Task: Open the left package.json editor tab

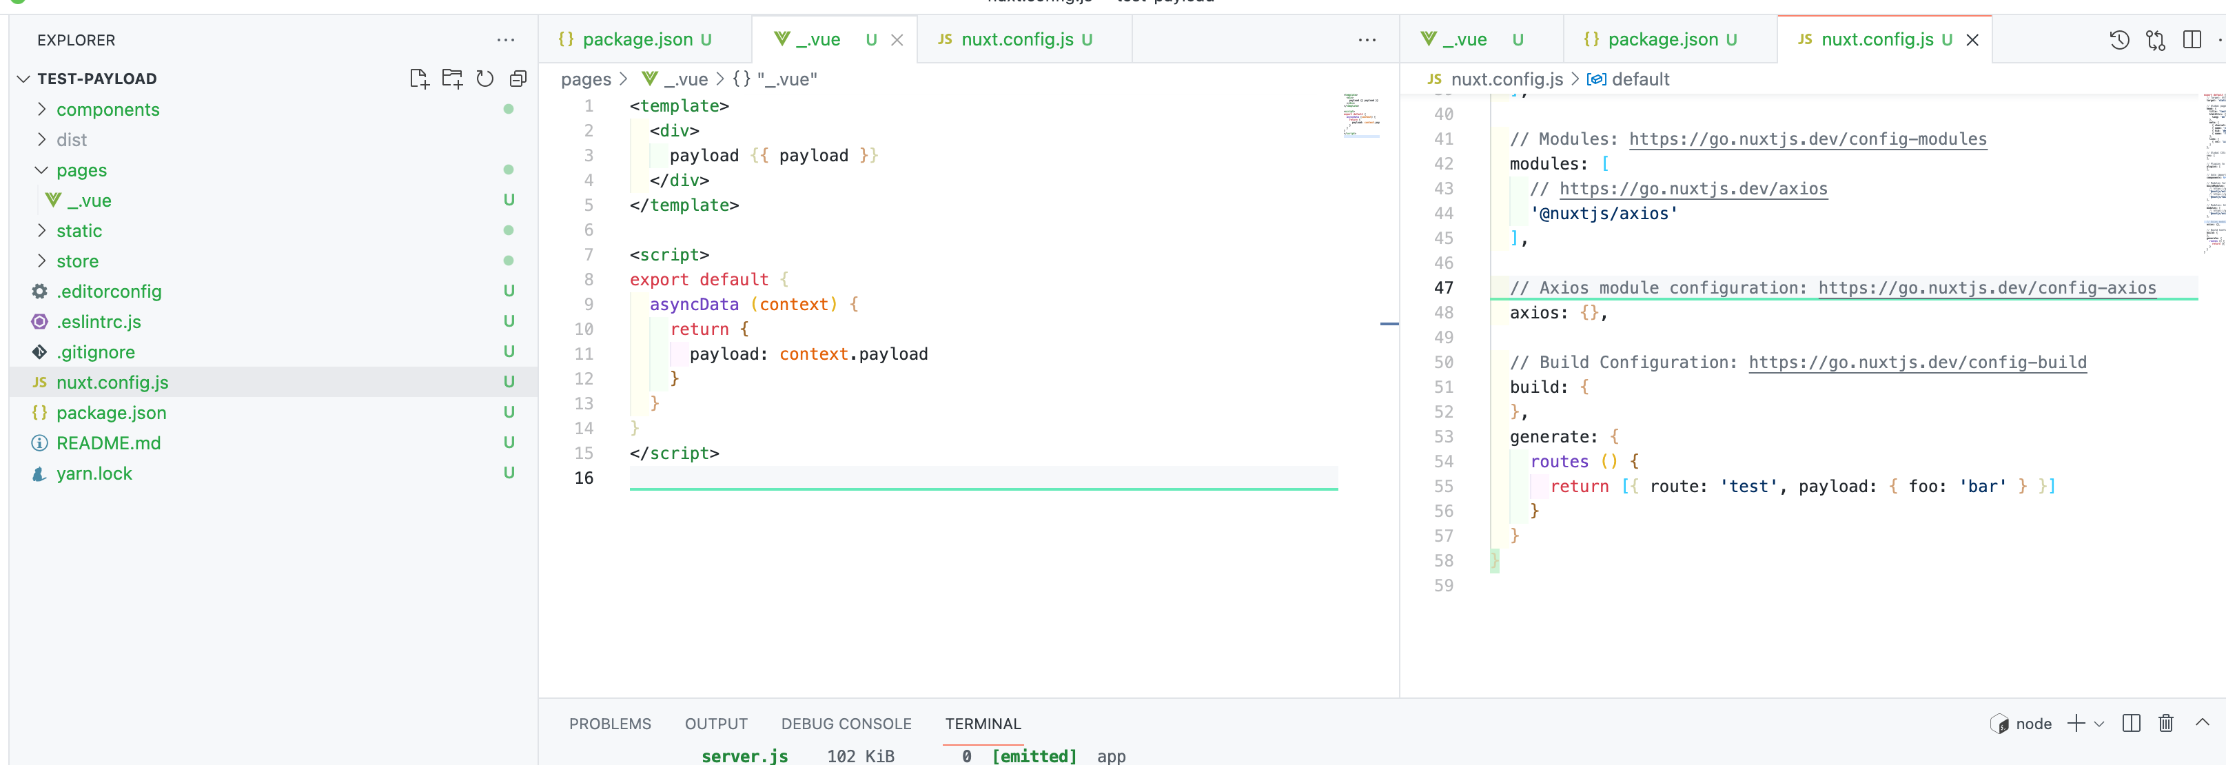Action: (637, 40)
